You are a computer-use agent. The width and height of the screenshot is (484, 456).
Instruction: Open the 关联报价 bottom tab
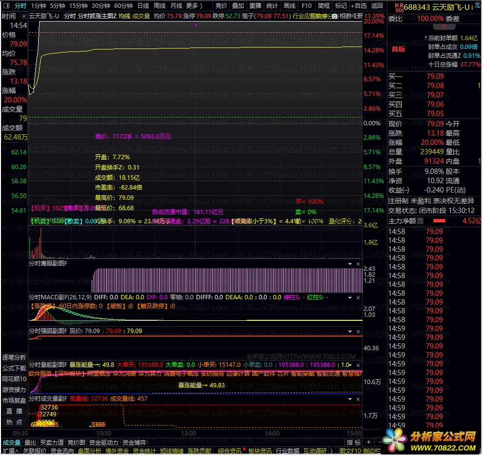(x=35, y=452)
